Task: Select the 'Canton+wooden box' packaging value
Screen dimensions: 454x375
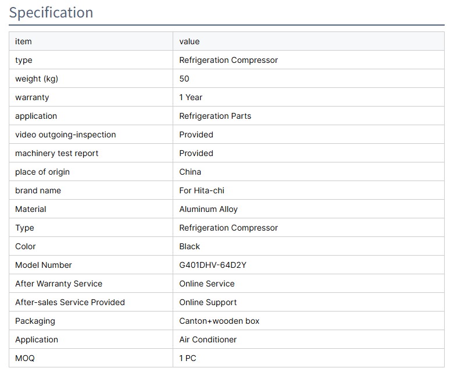Action: (219, 321)
